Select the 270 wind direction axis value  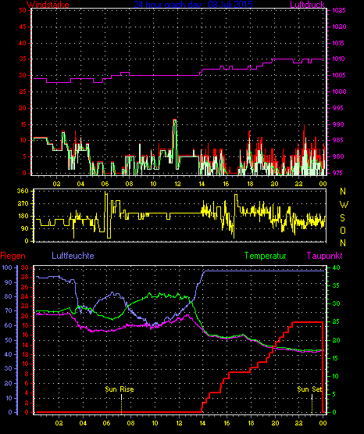[x=23, y=204]
